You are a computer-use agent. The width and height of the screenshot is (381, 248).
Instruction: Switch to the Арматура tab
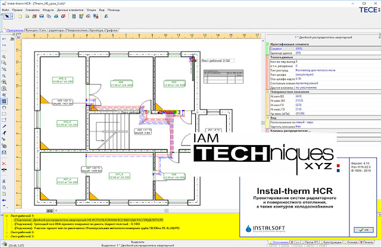(x=96, y=30)
